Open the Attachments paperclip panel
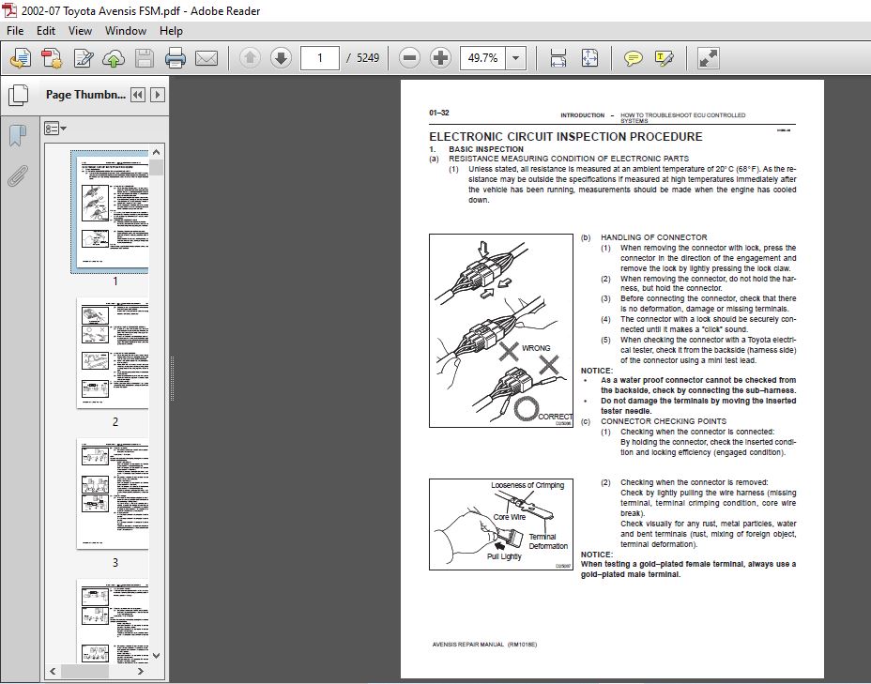The height and width of the screenshot is (684, 871). click(x=17, y=176)
